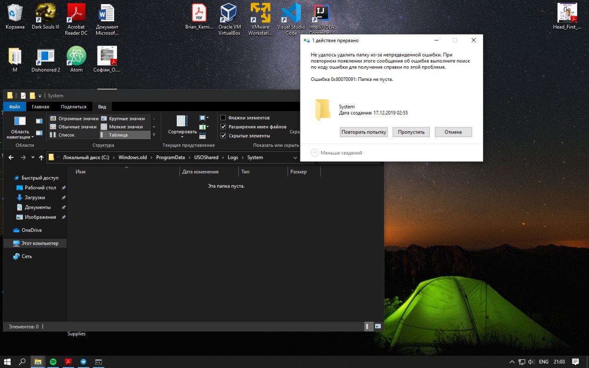This screenshot has width=589, height=368.
Task: Open the Head_First book icon on desktop
Action: tap(567, 17)
